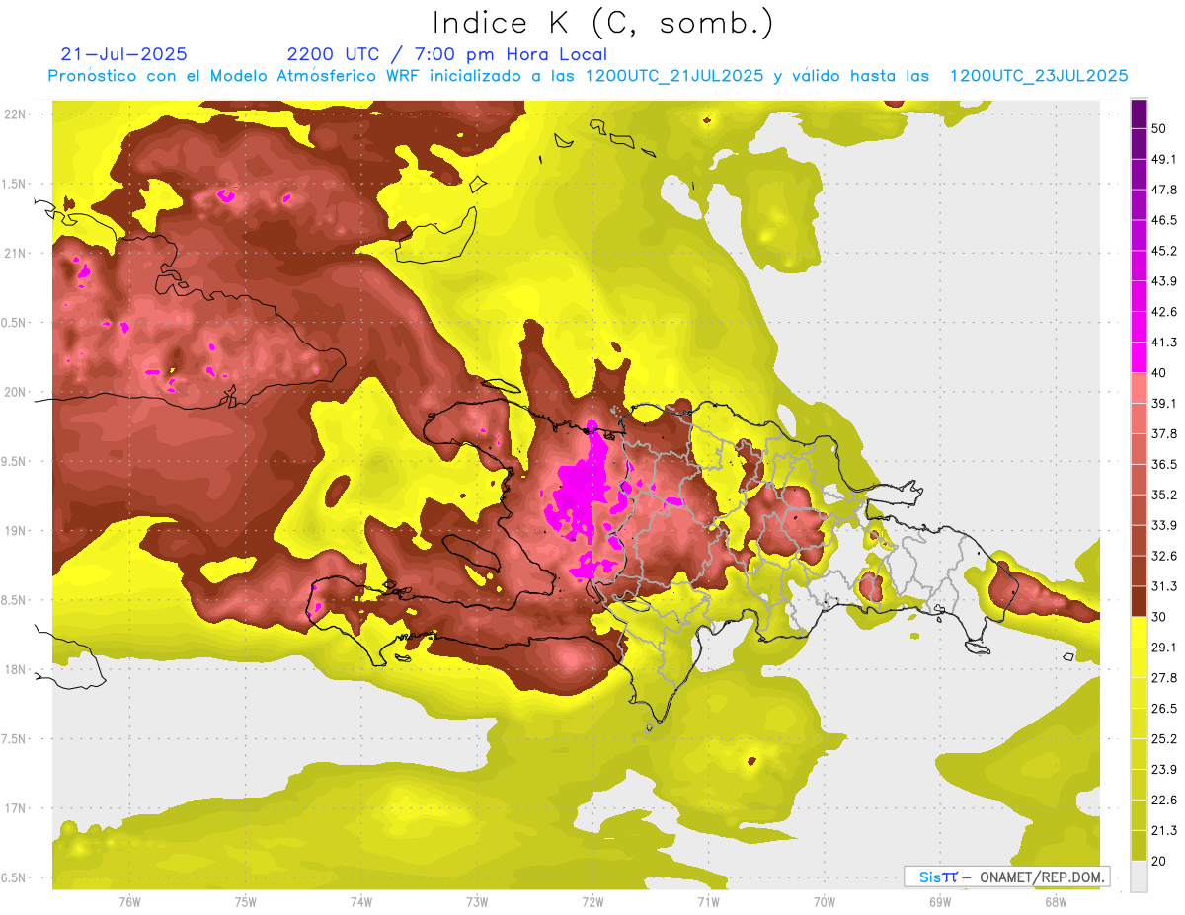Click the olive swatch between 20 and 21.3
Screen dimensions: 1185x915
pyautogui.click(x=1140, y=846)
